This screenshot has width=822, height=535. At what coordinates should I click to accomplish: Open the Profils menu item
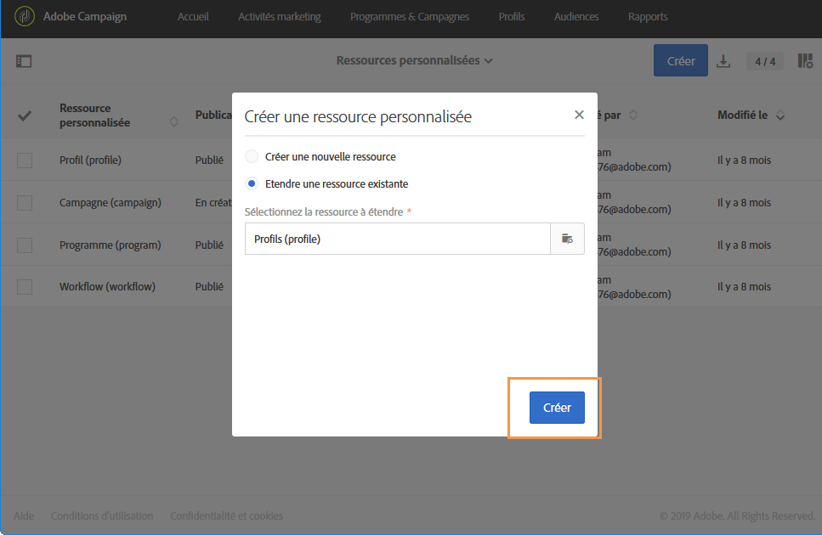512,17
